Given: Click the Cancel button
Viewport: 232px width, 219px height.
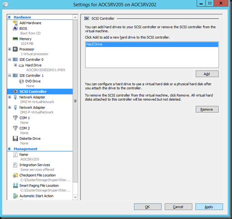Looking at the screenshot, I should pyautogui.click(x=178, y=207).
